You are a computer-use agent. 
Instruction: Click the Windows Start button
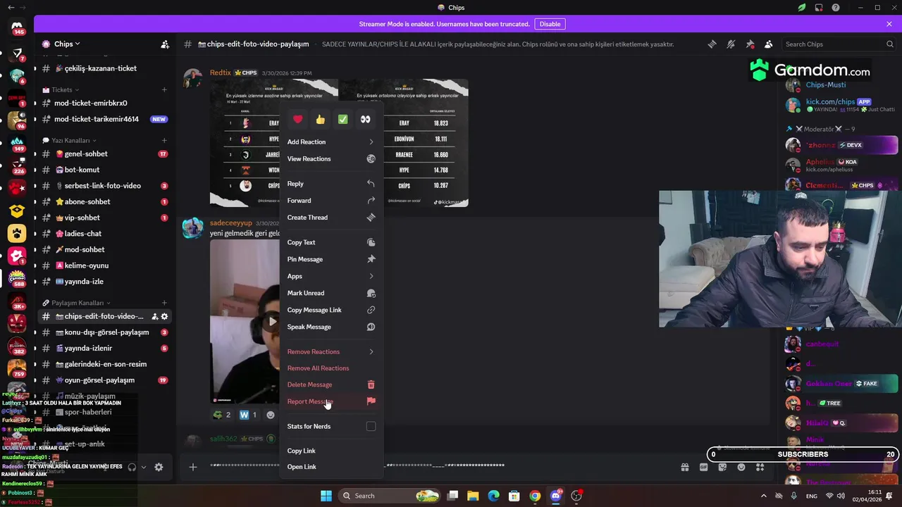[326, 496]
